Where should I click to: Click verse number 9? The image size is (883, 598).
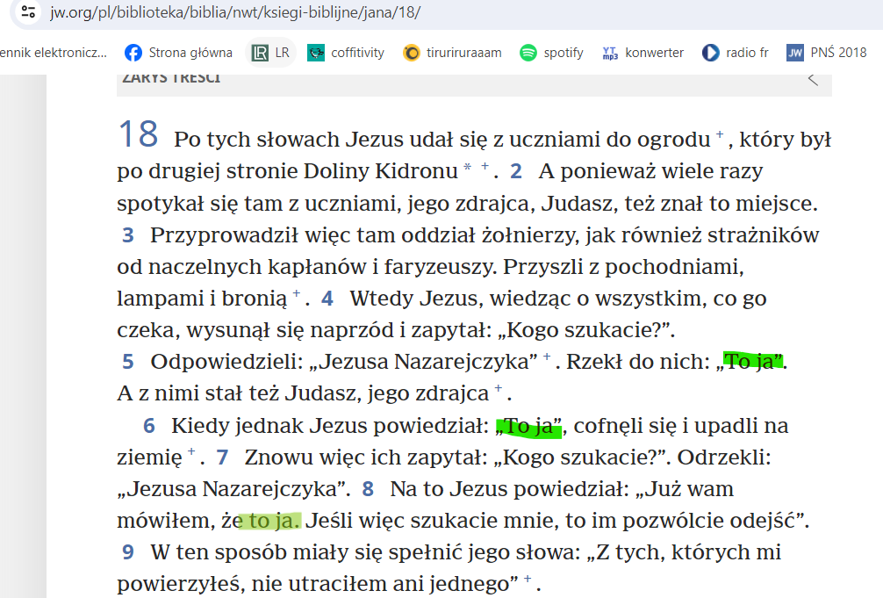coord(128,552)
